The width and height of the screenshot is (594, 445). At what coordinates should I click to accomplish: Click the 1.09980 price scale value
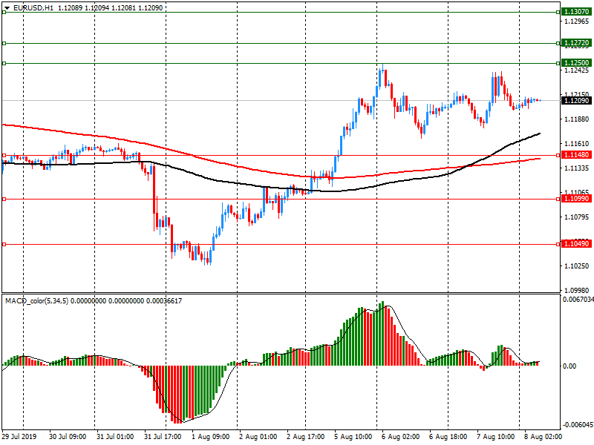click(x=577, y=290)
